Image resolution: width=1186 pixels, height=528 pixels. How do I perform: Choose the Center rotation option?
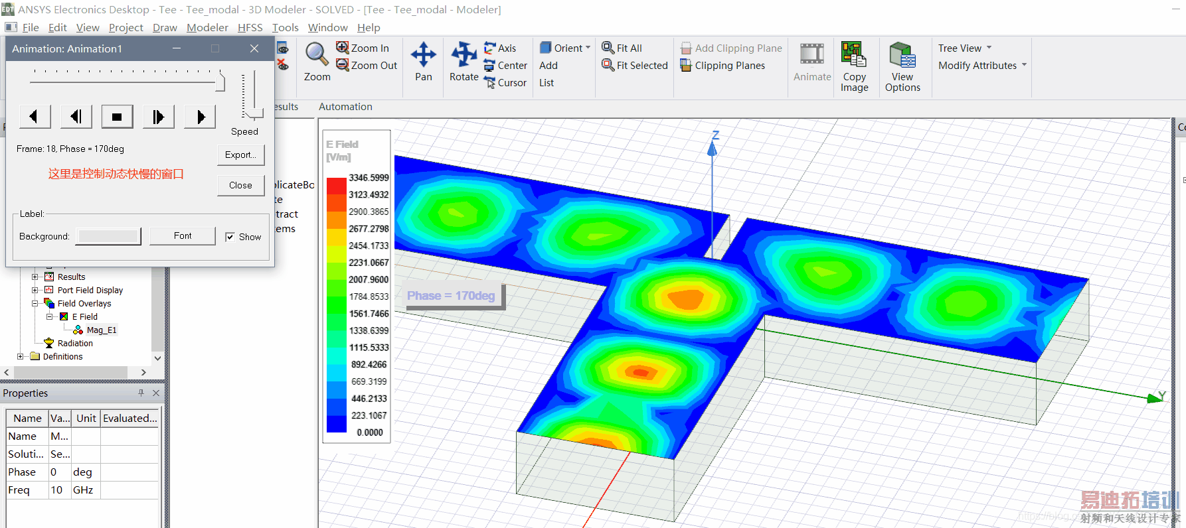[x=505, y=65]
